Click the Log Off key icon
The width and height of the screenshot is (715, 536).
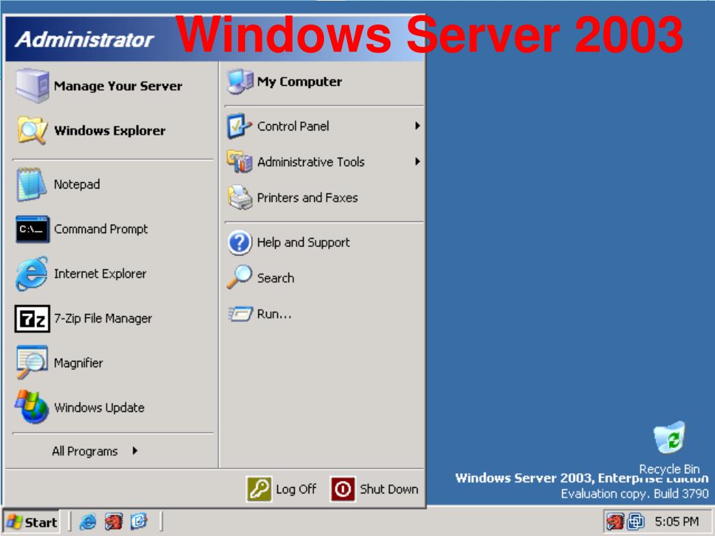259,489
